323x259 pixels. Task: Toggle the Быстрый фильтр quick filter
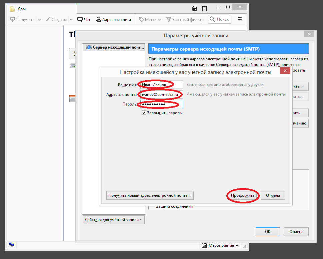point(185,20)
